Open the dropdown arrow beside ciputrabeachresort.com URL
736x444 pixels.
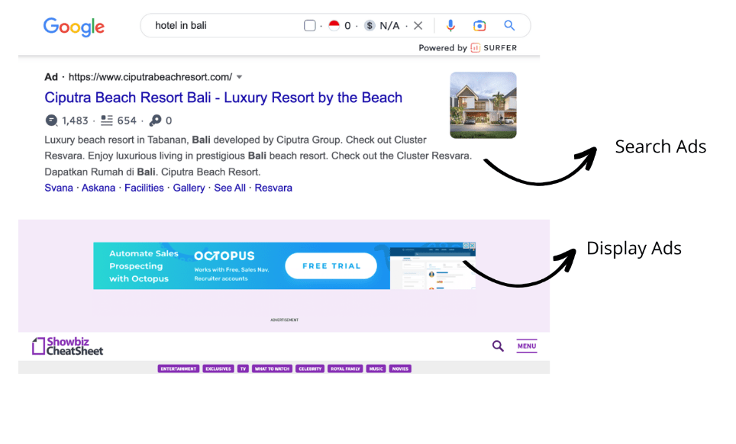tap(240, 77)
